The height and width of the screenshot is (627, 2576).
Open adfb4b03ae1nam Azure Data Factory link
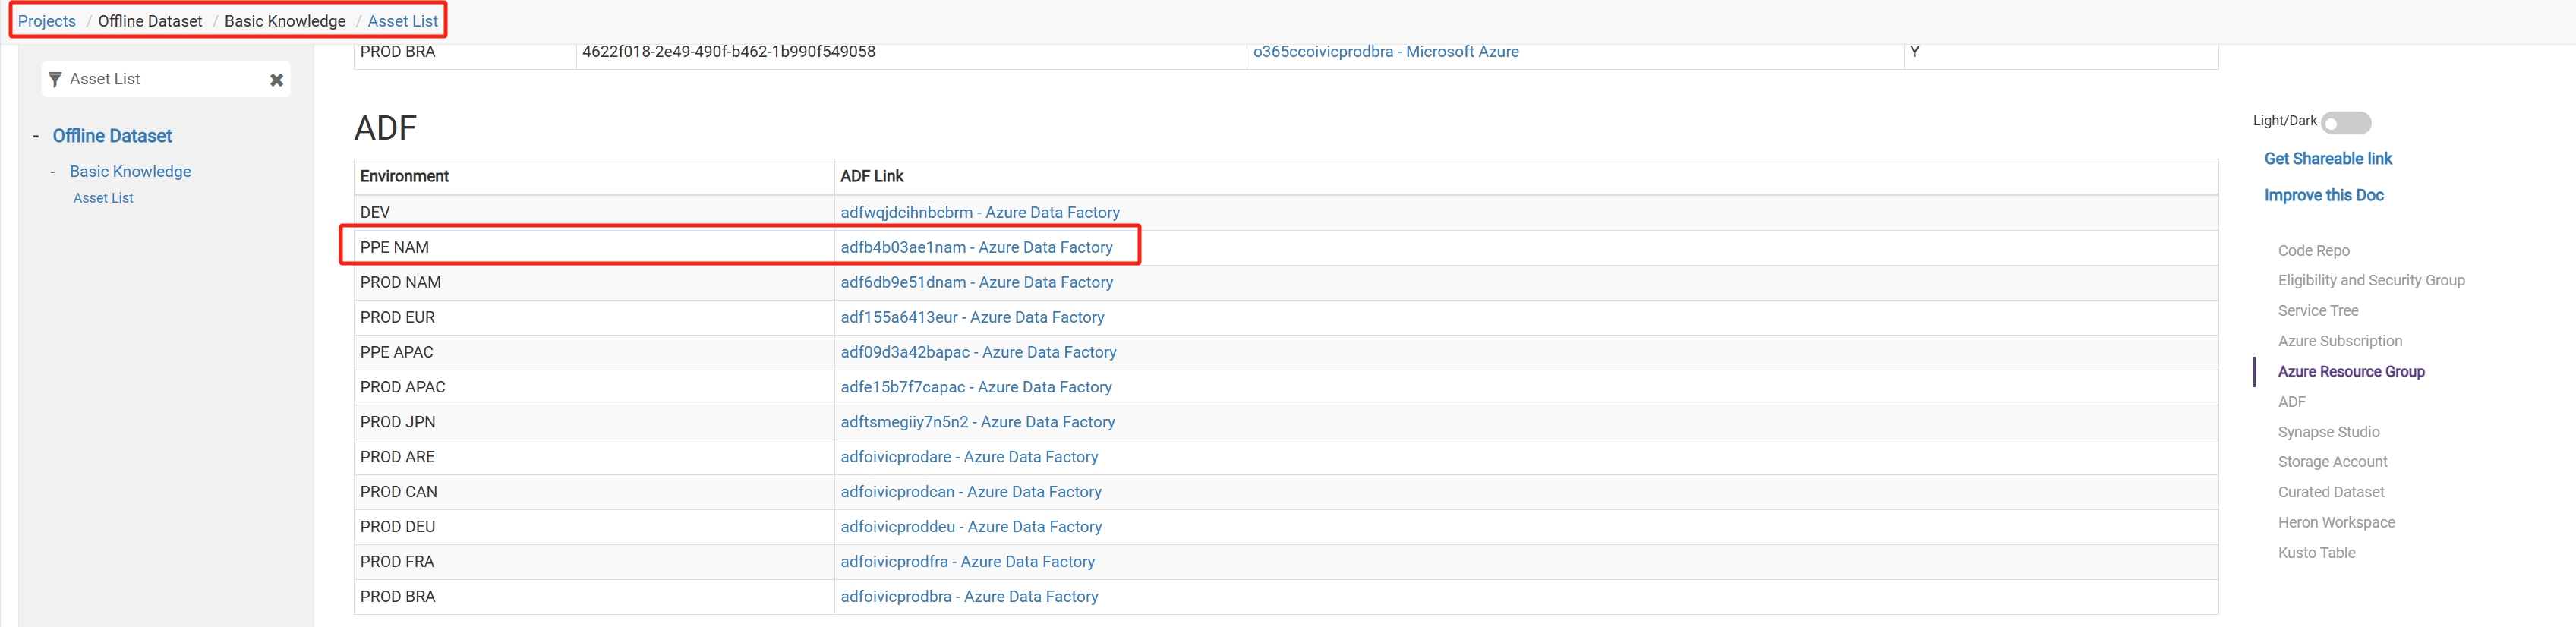coord(977,248)
